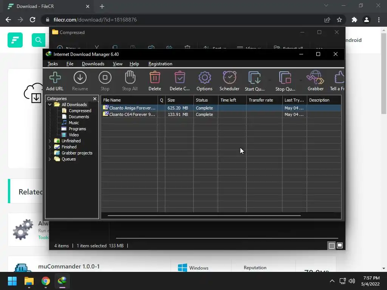Screen dimensions: 387x290
Task: Open Chrome profile avatar icon
Action: coord(367,20)
